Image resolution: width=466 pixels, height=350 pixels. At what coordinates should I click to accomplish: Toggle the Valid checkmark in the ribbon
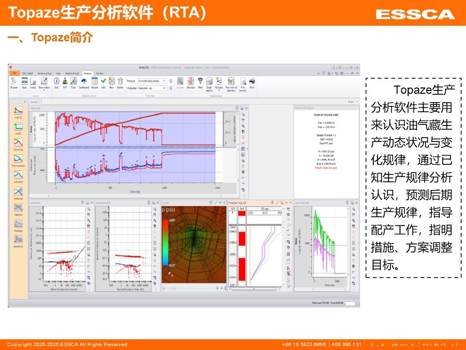(103, 82)
